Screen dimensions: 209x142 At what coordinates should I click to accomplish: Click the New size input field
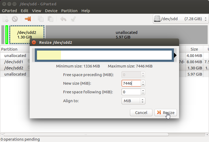coord(131,83)
